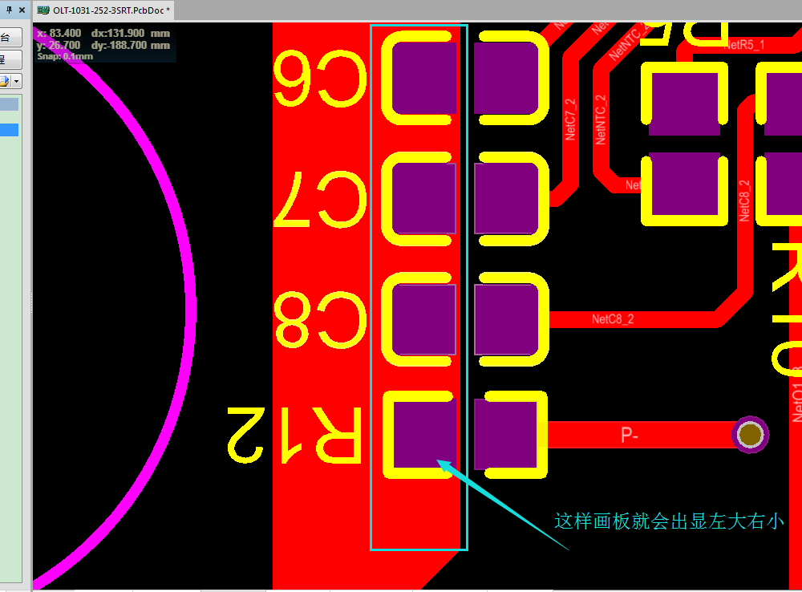Click the coordinate heads-up display readout
This screenshot has width=802, height=592.
[103, 45]
